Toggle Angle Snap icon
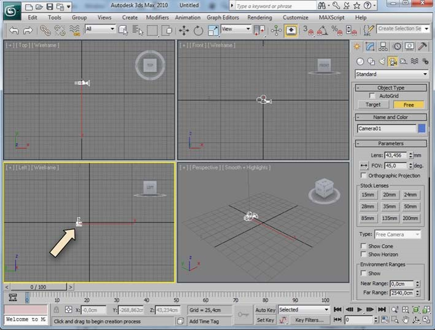Screen dimensions: 435x330 point(322,30)
